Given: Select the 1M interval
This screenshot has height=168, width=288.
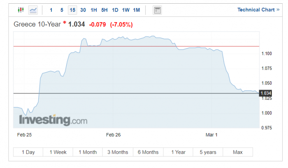Looking at the screenshot, I should pos(137,10).
